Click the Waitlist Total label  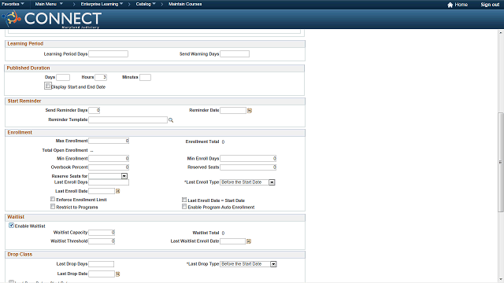206,233
